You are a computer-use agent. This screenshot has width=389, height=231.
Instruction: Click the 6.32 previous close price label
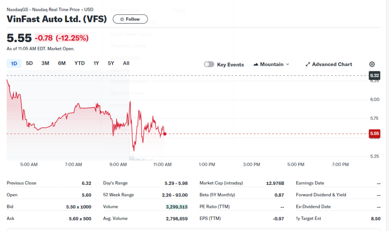tap(374, 75)
